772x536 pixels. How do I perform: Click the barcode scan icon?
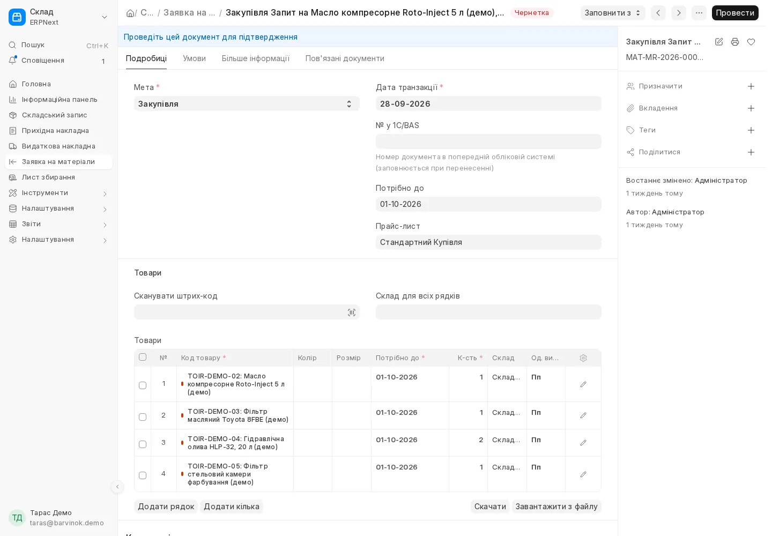352,312
